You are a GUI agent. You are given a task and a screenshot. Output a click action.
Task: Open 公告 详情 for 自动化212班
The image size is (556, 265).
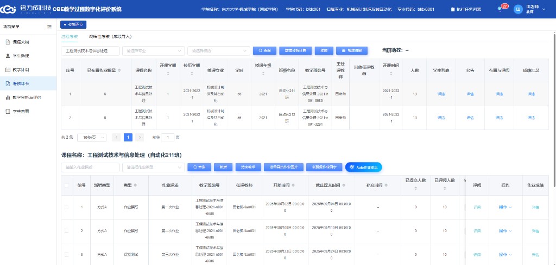[470, 118]
